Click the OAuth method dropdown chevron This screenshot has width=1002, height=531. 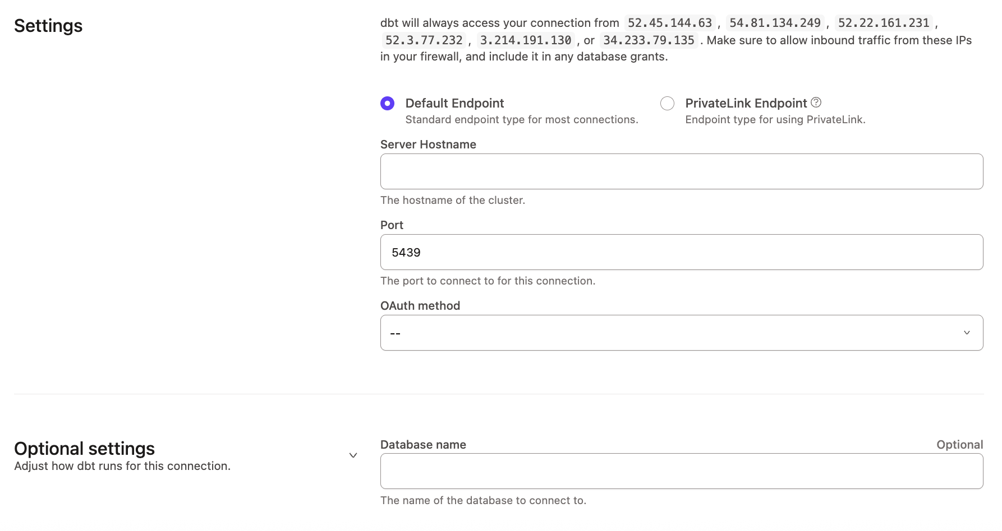(967, 332)
